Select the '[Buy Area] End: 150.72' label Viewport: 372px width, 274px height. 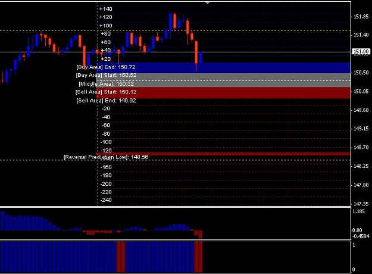106,67
